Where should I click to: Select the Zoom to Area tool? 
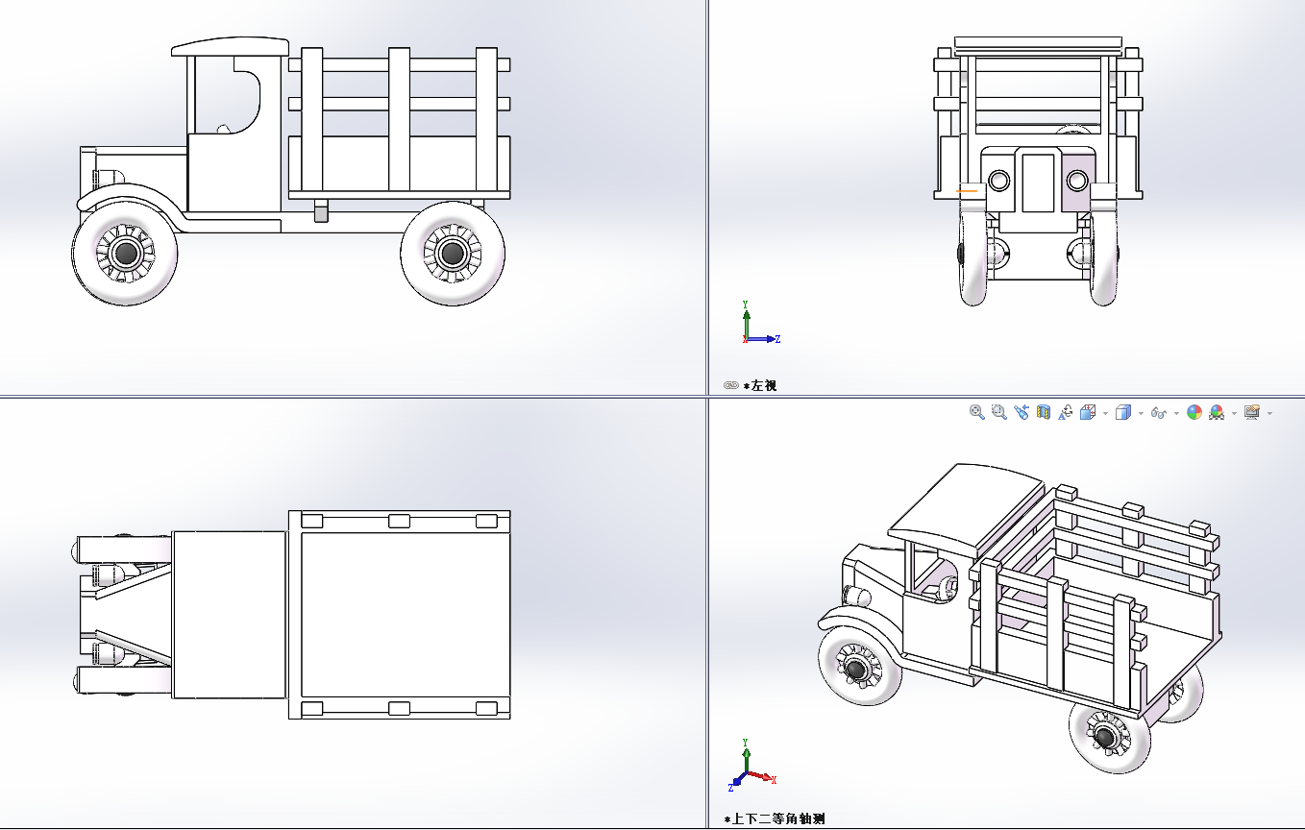click(999, 412)
